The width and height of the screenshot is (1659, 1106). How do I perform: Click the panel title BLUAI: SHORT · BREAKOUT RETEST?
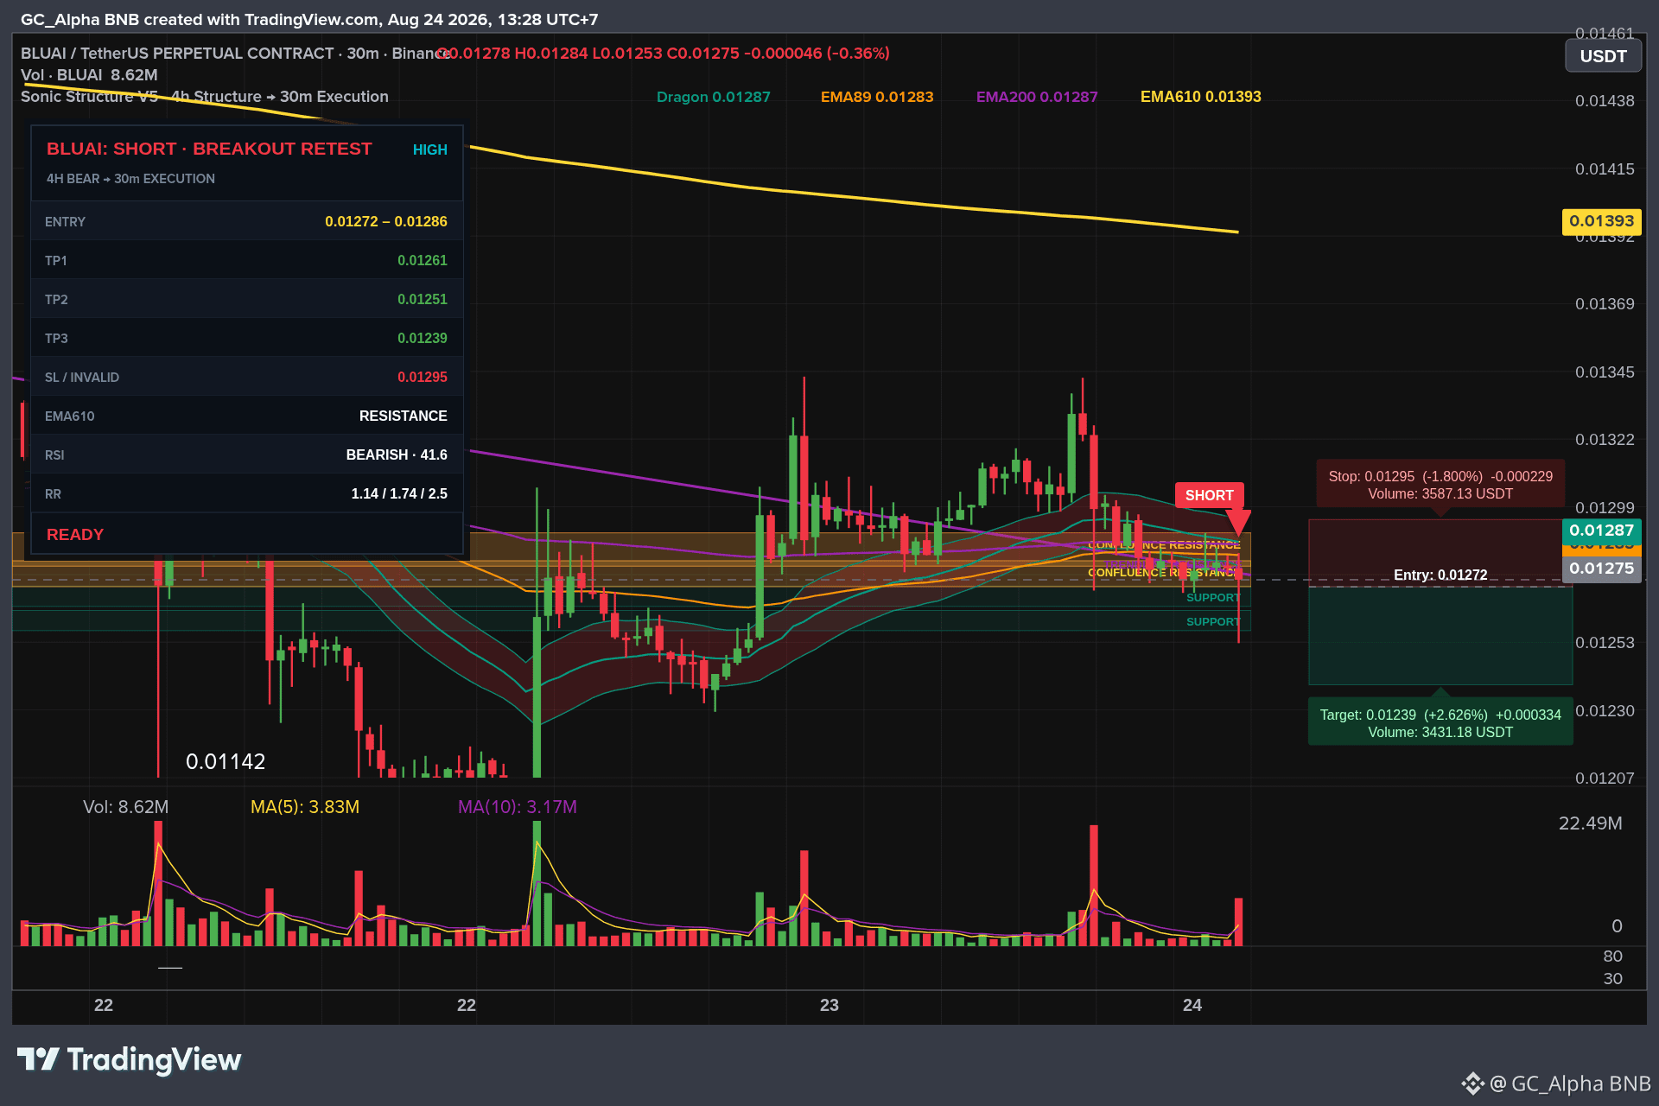click(x=209, y=149)
